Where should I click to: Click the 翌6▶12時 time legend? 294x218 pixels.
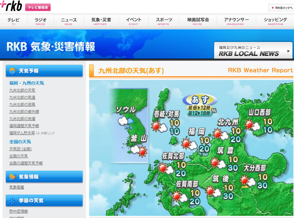click(199, 108)
